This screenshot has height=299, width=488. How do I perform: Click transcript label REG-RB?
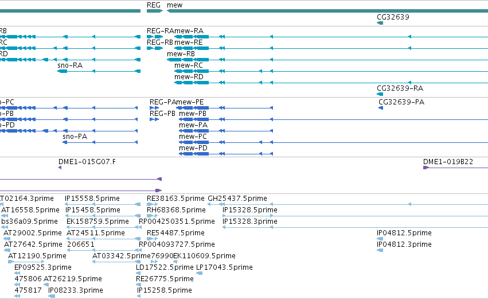[x=159, y=42]
